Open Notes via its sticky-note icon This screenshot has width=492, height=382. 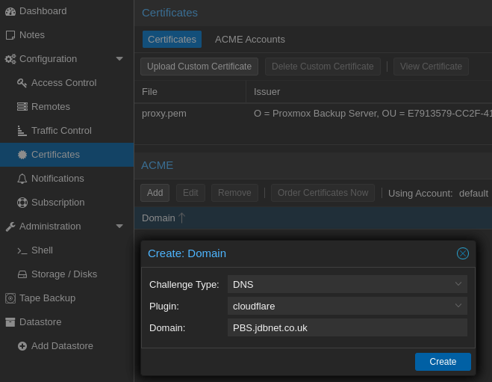[x=10, y=35]
